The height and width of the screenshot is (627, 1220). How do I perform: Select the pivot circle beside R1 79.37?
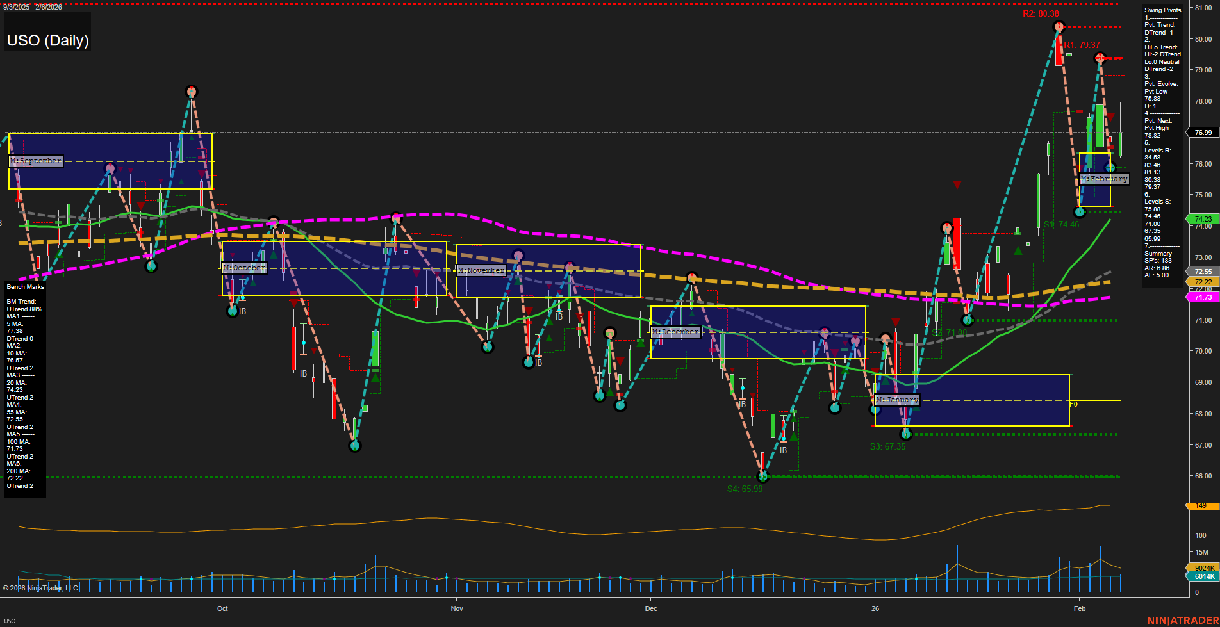click(1100, 58)
